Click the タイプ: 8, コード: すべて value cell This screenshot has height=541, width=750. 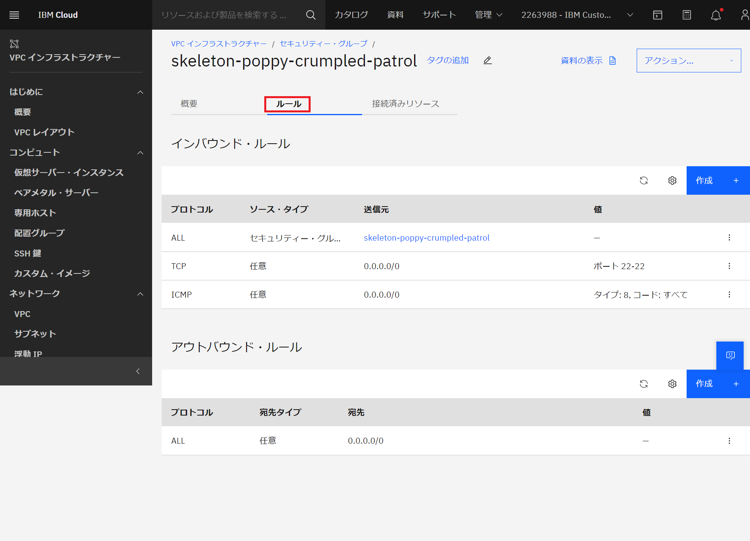click(641, 295)
